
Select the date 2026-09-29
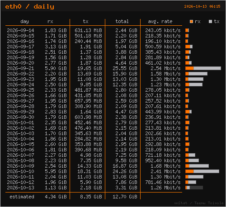click(20, 112)
